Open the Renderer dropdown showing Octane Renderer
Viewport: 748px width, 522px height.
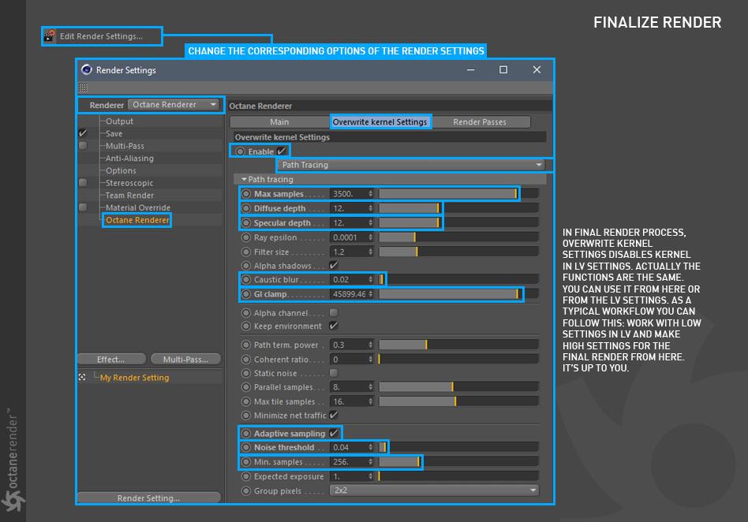point(174,104)
